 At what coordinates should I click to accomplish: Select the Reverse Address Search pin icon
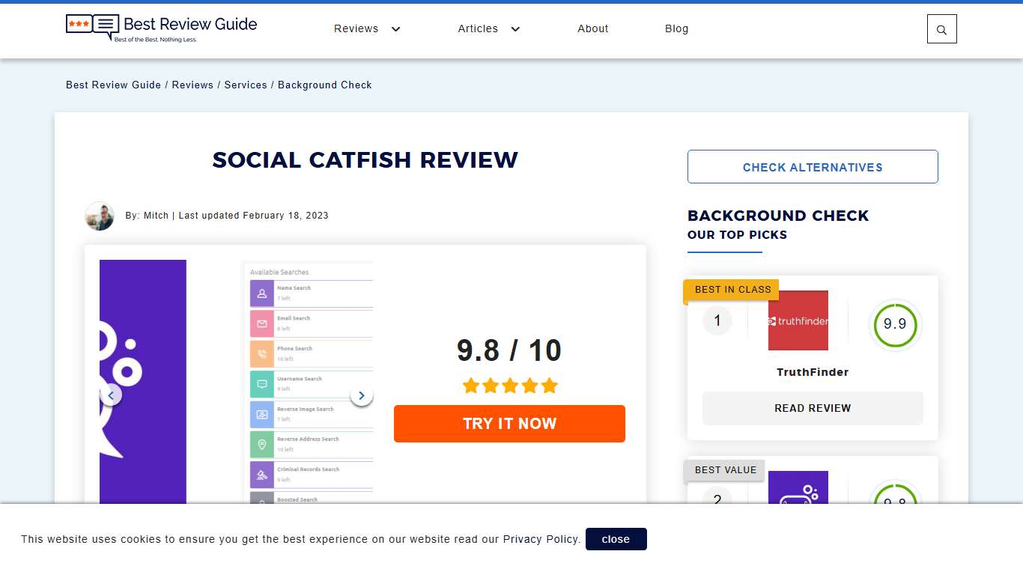point(262,444)
